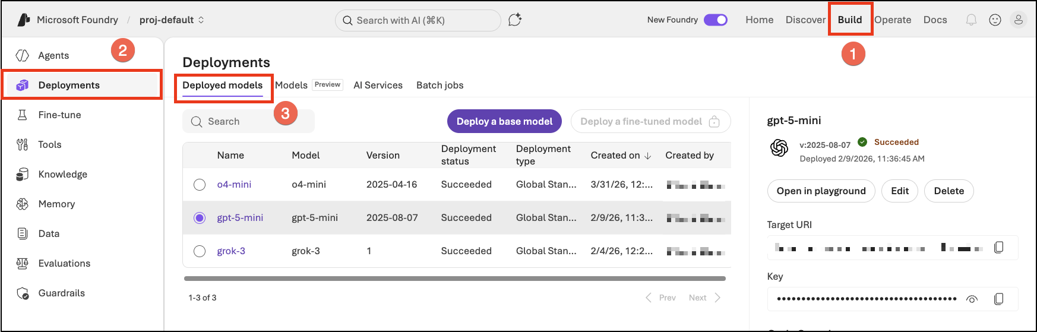Switch to the Batch jobs tab
The height and width of the screenshot is (332, 1037).
pos(440,85)
